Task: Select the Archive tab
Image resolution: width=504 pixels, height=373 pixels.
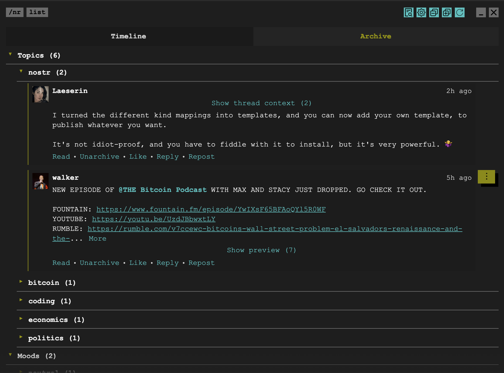Action: coord(376,36)
